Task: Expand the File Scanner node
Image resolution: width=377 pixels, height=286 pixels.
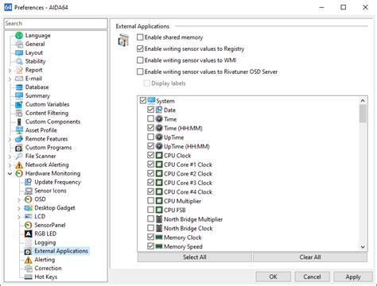Action: (x=10, y=157)
